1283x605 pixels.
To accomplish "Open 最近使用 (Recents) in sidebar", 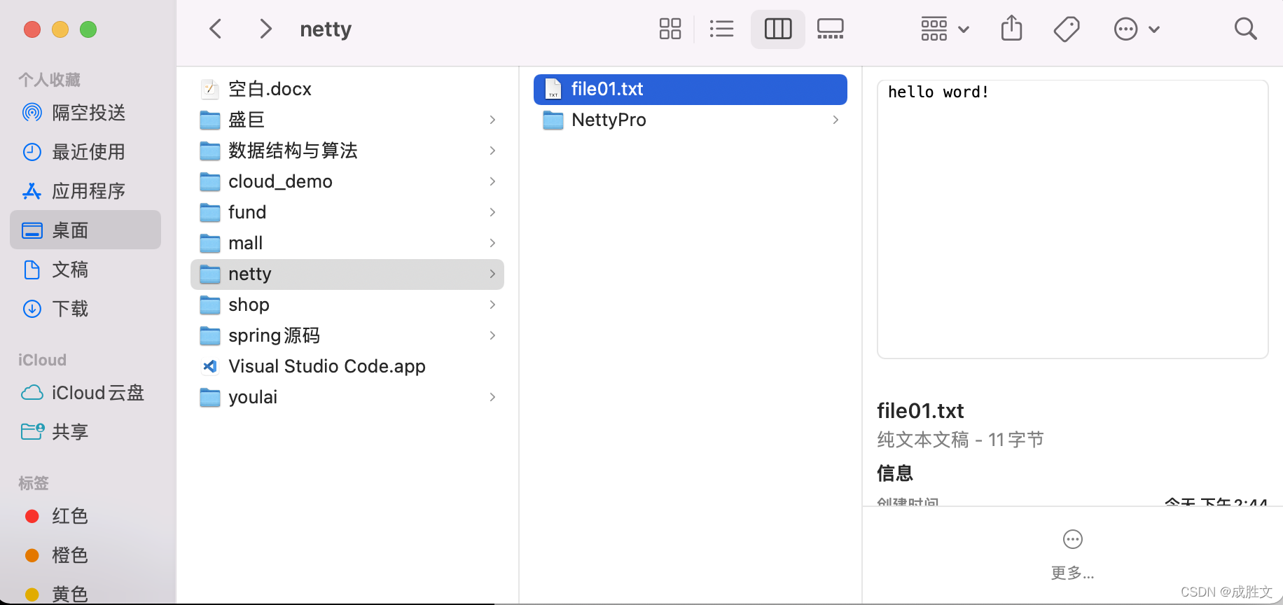I will coord(85,152).
